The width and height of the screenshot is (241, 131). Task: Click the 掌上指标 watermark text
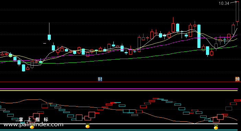pyautogui.click(x=34, y=119)
